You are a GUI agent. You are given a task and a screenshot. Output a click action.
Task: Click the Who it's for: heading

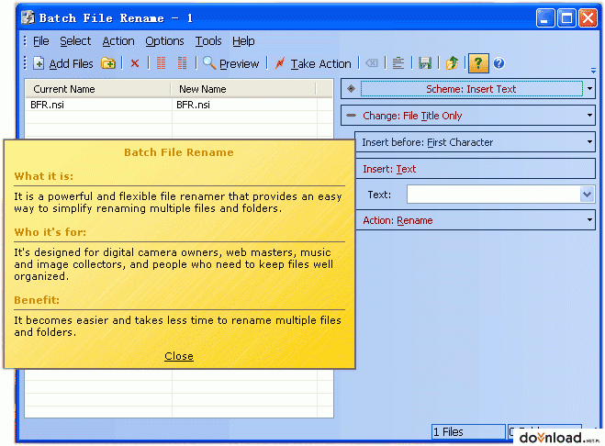coord(50,232)
